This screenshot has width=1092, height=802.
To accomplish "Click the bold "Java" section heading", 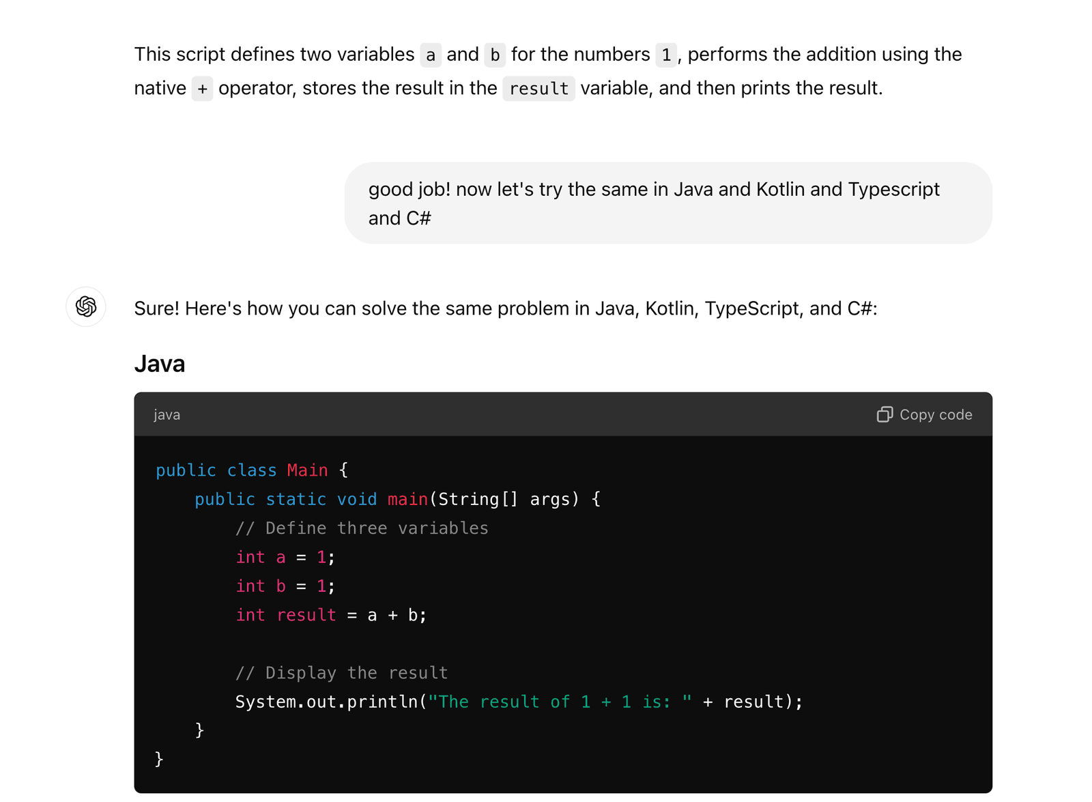I will [160, 364].
